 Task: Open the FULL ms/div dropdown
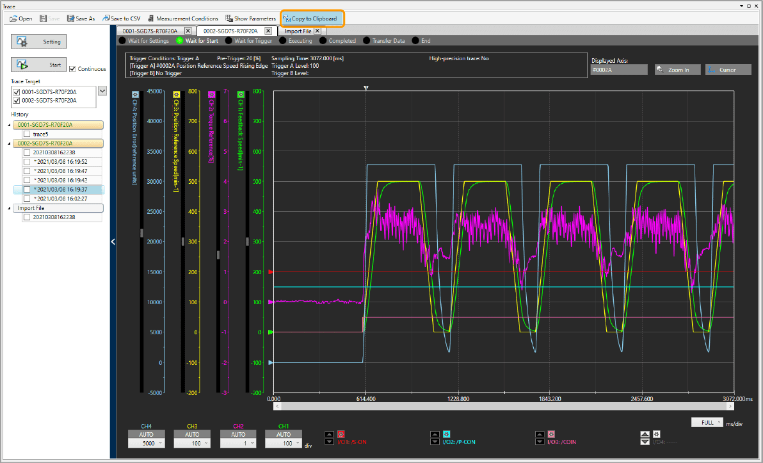[x=707, y=423]
